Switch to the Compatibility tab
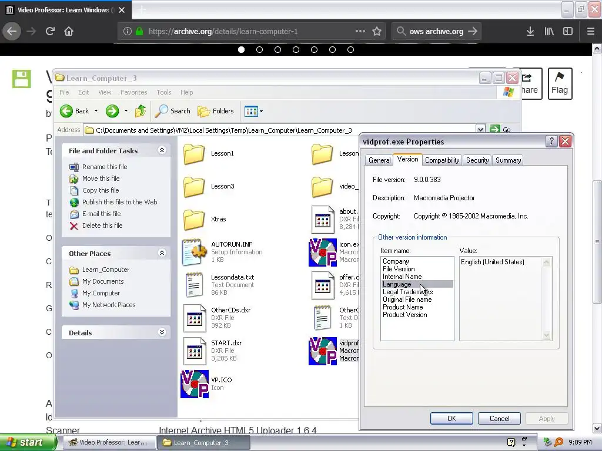 (x=442, y=160)
